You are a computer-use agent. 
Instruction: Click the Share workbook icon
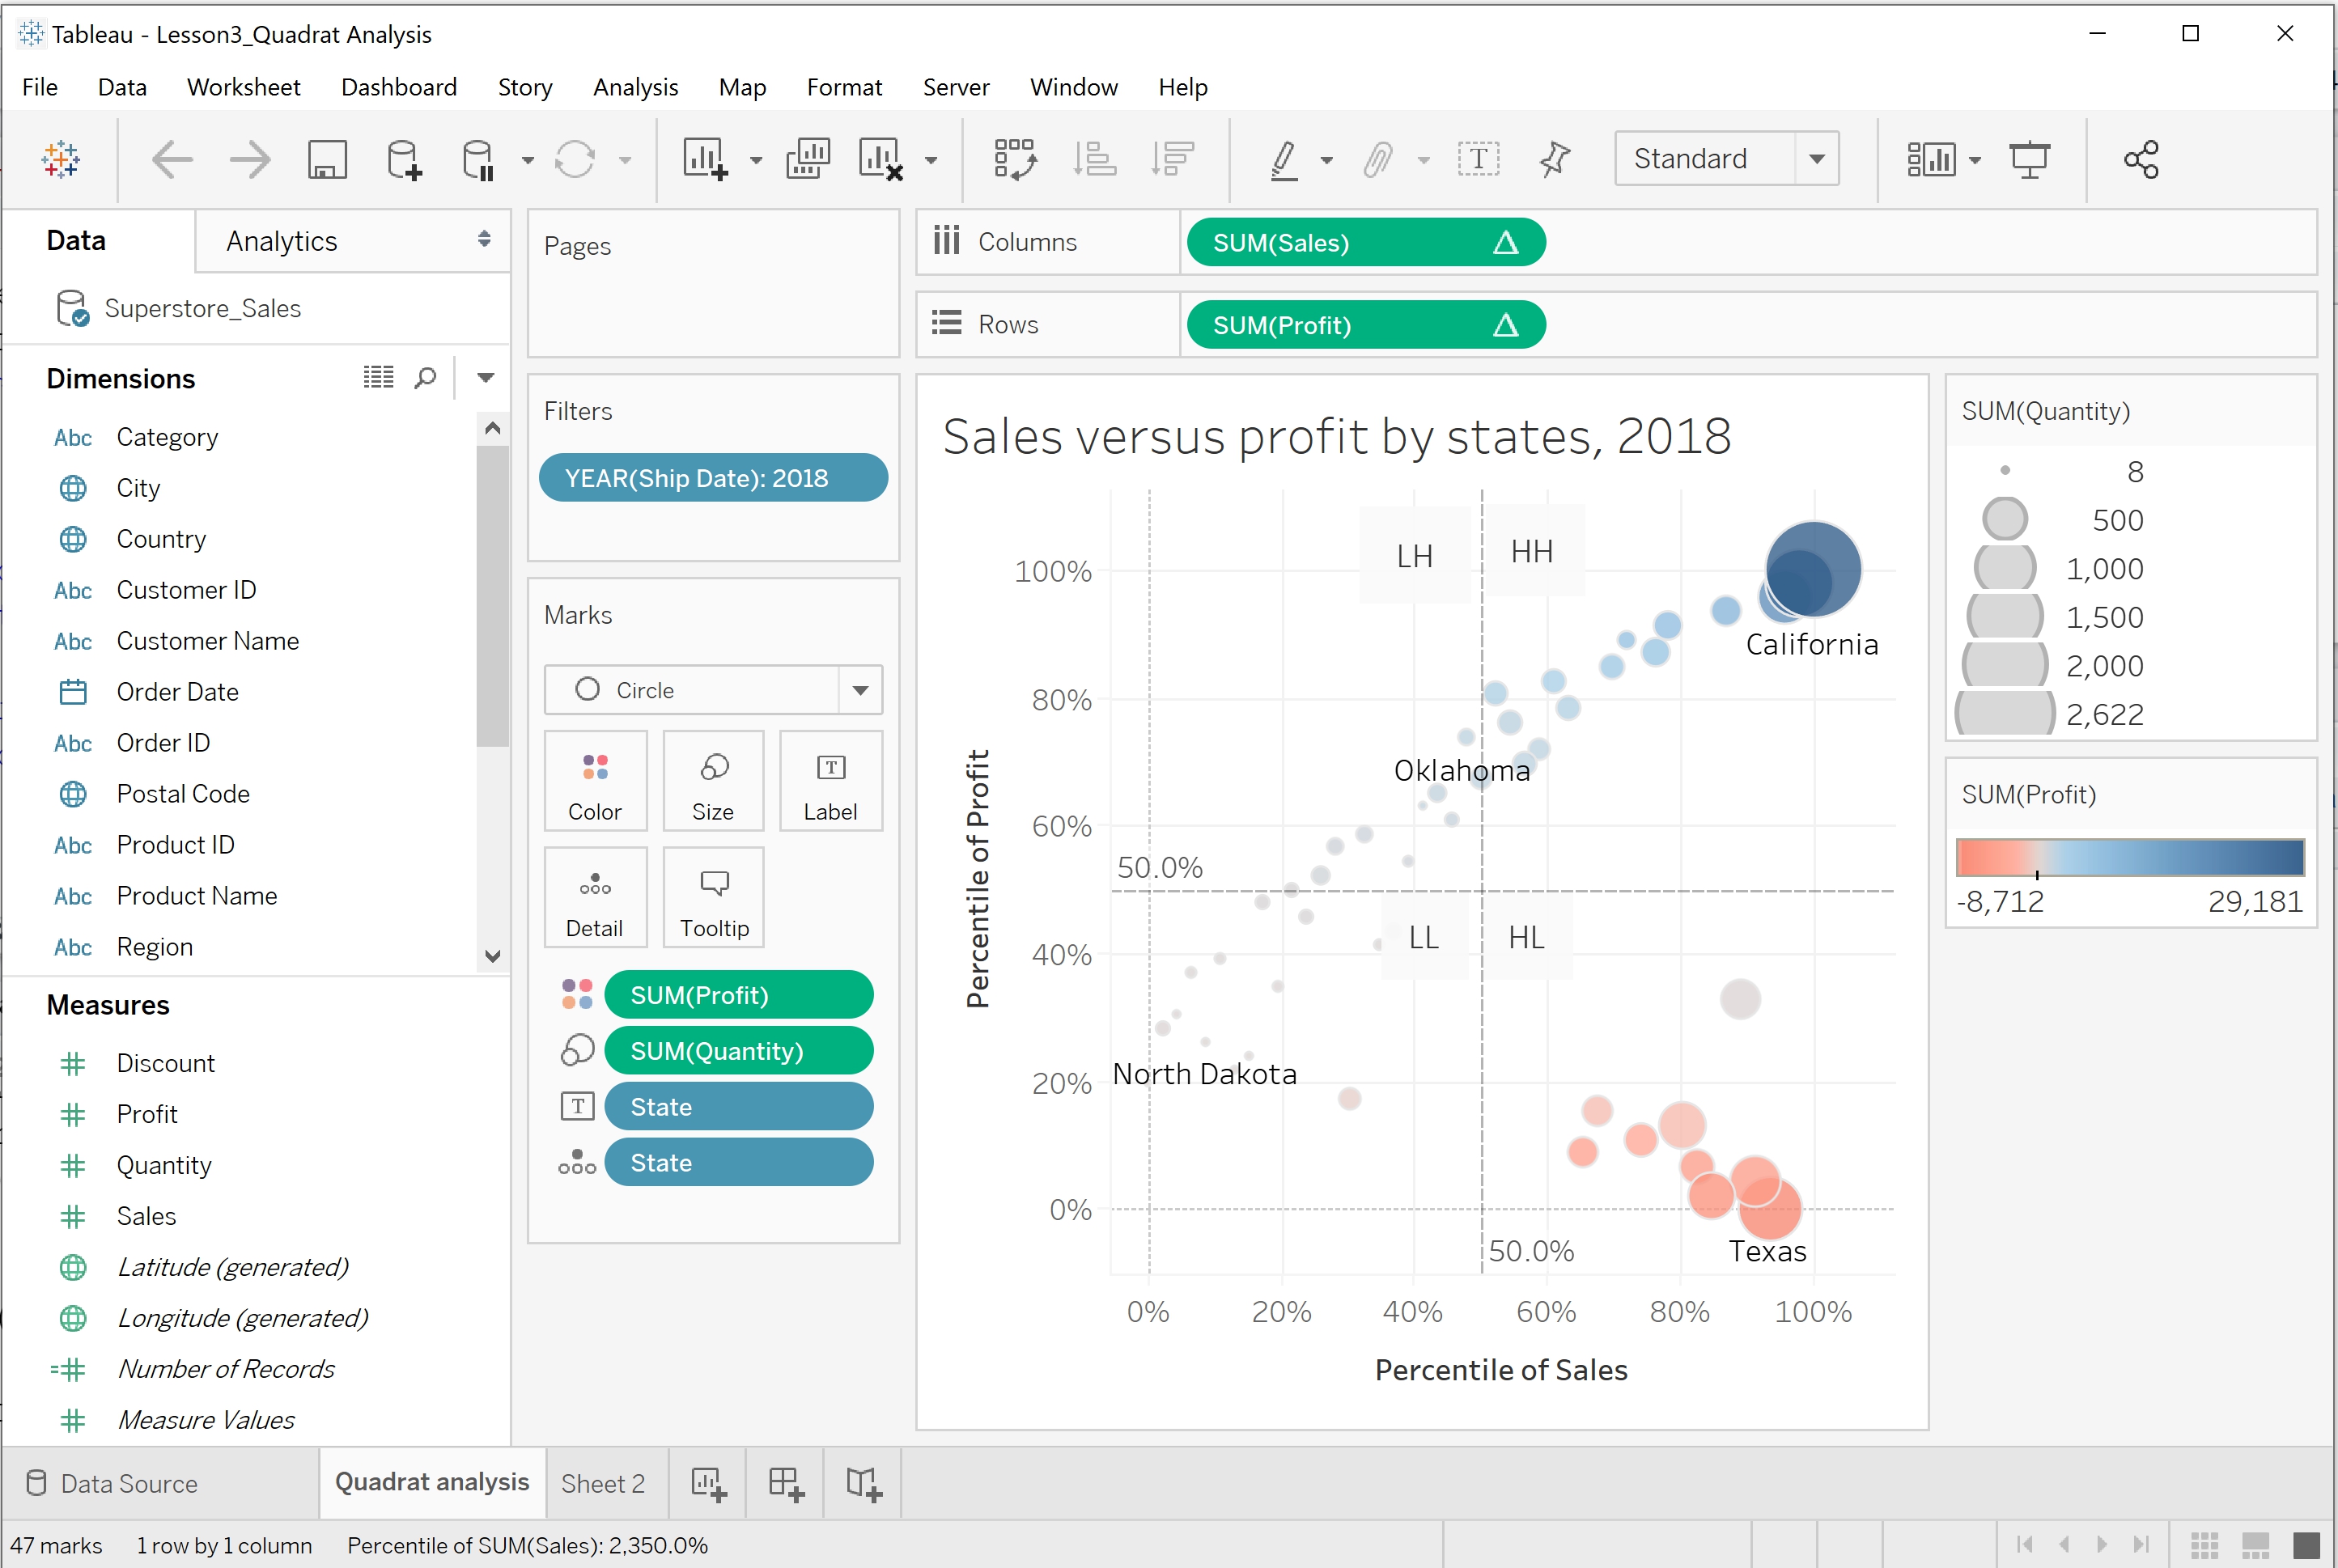point(2140,159)
